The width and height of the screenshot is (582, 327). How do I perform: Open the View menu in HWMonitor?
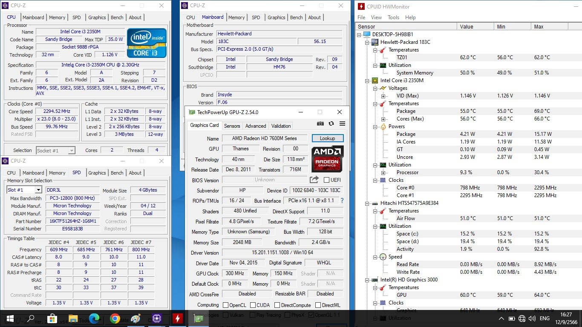[x=376, y=17]
